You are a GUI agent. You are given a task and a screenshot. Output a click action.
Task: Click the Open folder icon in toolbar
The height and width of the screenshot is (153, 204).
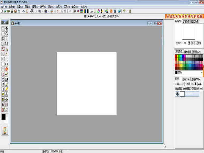coord(8,11)
